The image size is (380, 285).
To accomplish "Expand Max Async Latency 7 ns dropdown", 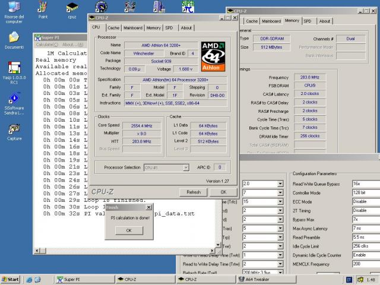I will pos(366,228).
